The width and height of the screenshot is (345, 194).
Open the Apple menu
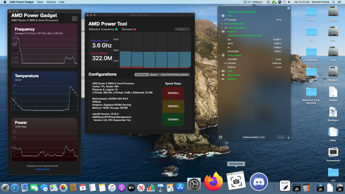tap(4, 2)
